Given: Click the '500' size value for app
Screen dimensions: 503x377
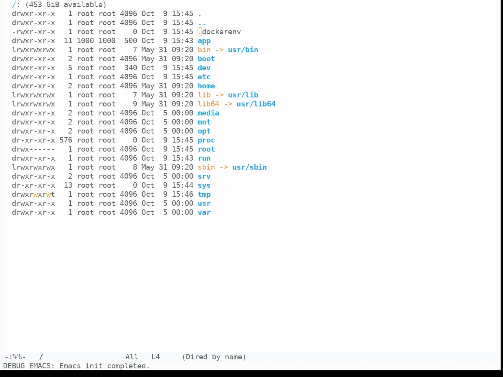Looking at the screenshot, I should coord(130,41).
